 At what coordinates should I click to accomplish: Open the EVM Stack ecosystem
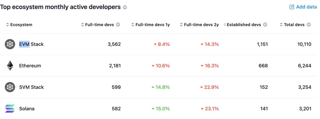click(31, 44)
